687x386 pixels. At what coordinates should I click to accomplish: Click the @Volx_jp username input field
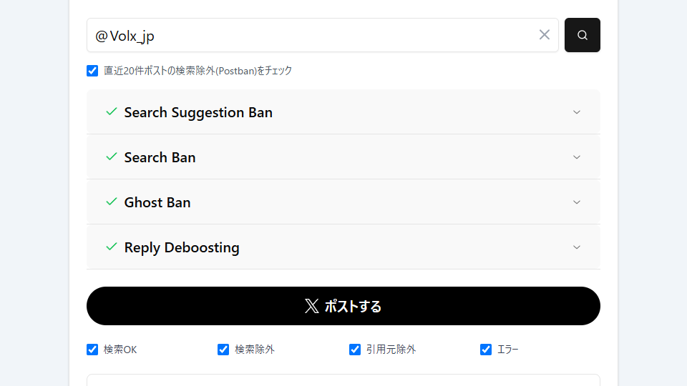coord(323,35)
